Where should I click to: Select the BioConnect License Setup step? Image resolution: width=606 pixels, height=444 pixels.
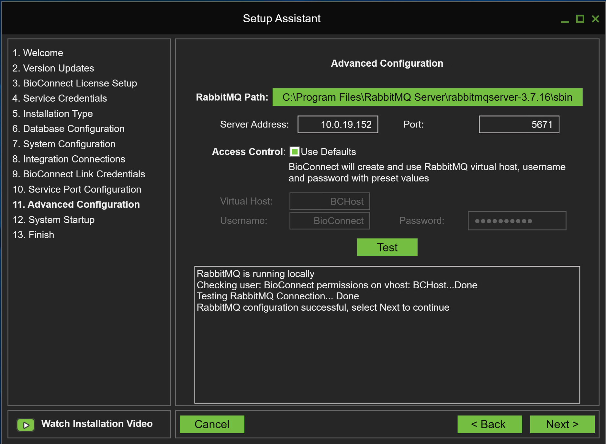tap(75, 83)
